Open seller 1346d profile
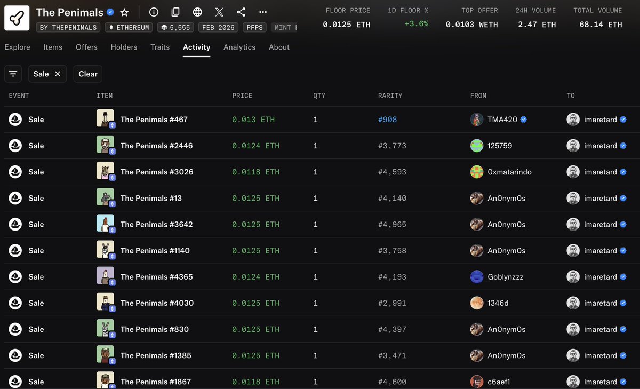This screenshot has width=640, height=389. [498, 303]
